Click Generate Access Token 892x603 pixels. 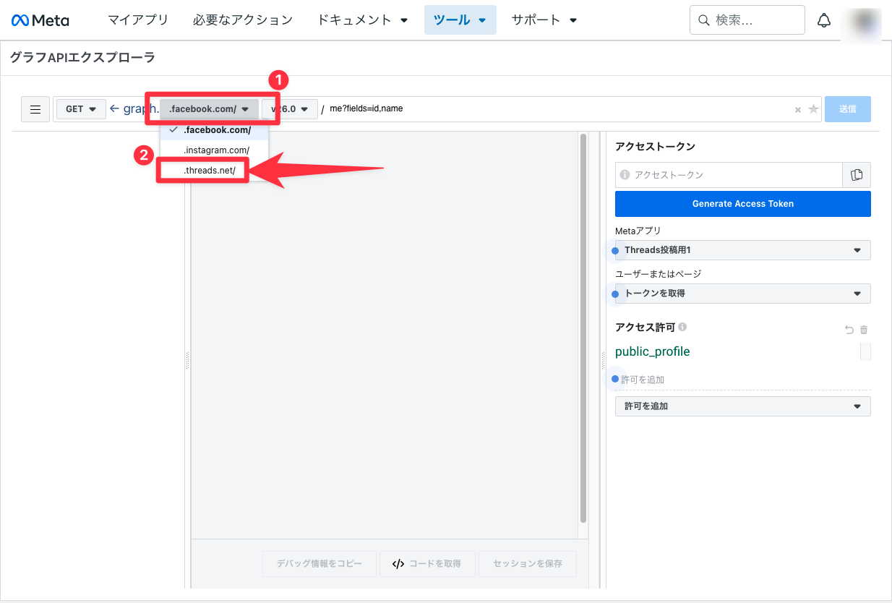[x=743, y=204]
